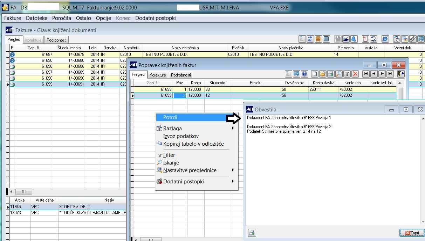This screenshot has height=241, width=425.
Task: Click the filter funnel toolbar icon
Action: 347,74
